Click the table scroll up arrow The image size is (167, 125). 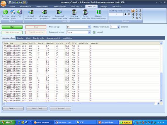[x=161, y=43]
